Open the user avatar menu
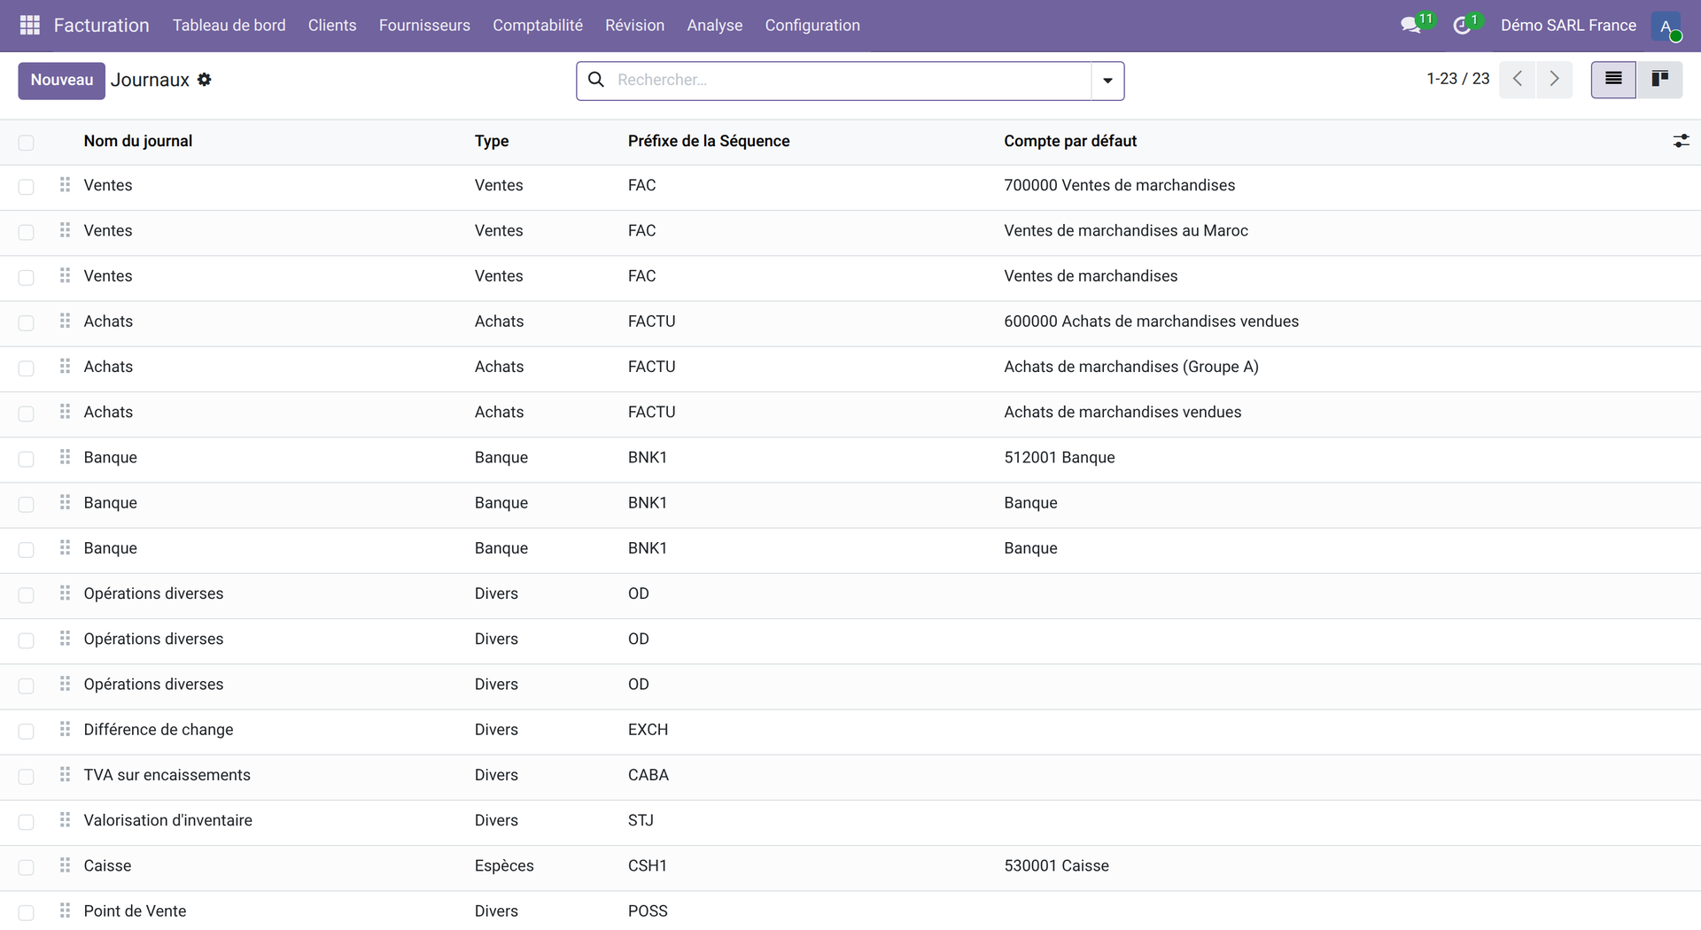 (1666, 26)
